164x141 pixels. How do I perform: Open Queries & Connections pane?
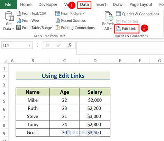coord(137,14)
